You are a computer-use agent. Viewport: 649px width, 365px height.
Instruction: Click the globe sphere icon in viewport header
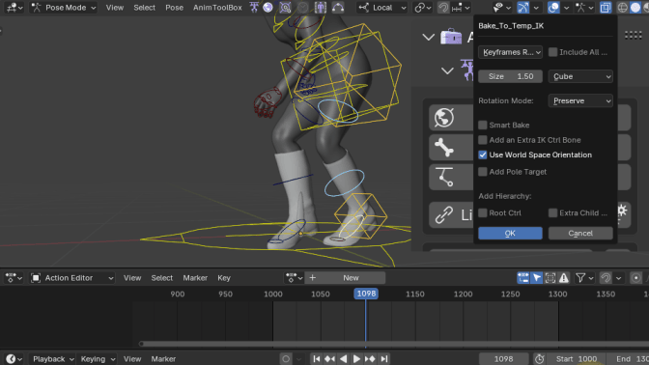click(x=268, y=8)
